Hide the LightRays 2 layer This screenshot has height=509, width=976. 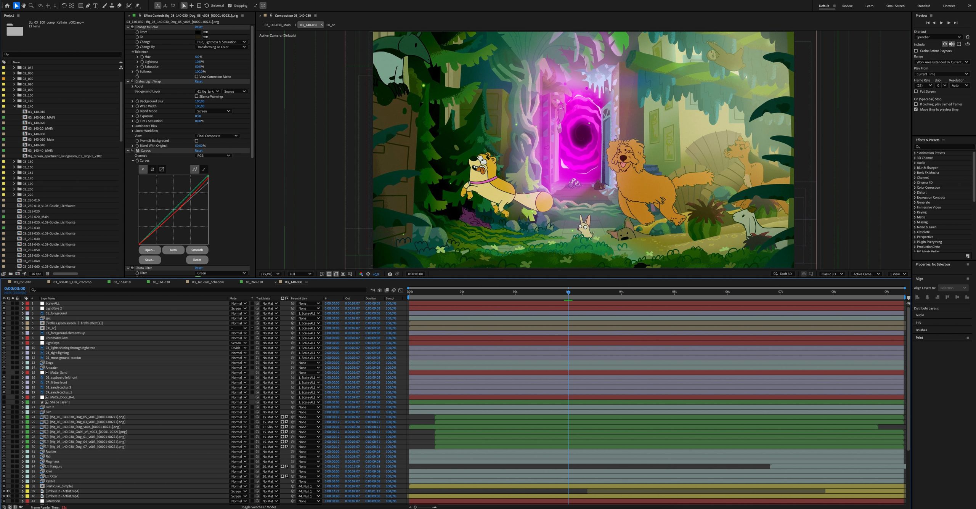tap(4, 308)
